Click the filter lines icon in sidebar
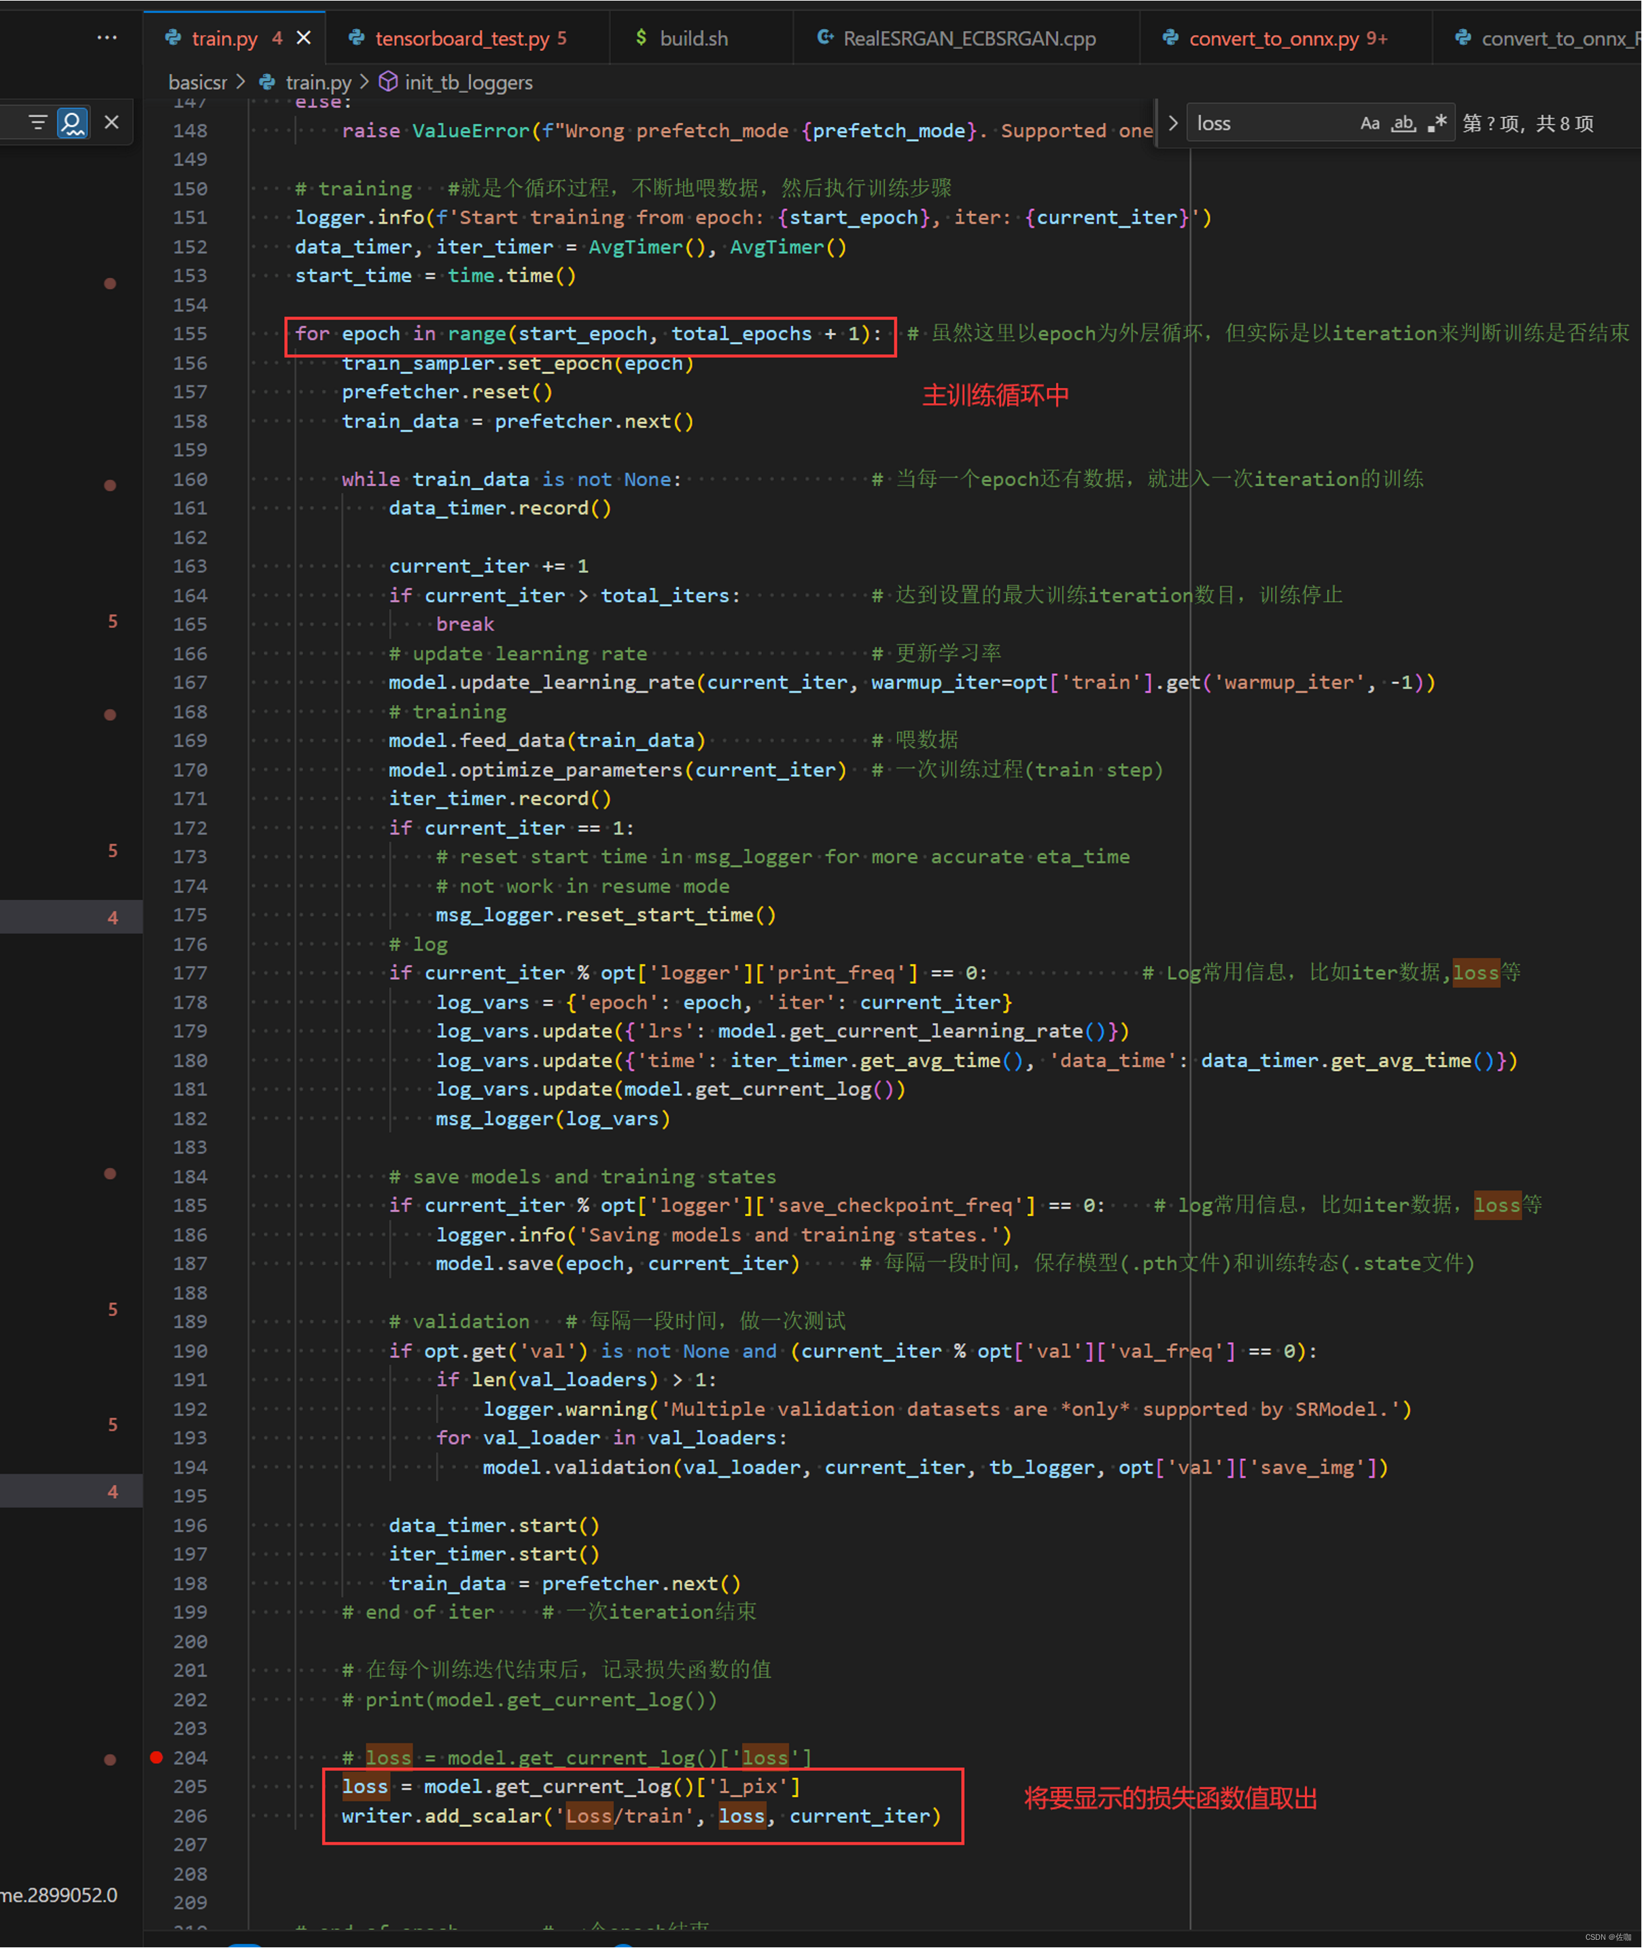Image resolution: width=1642 pixels, height=1948 pixels. [x=37, y=123]
